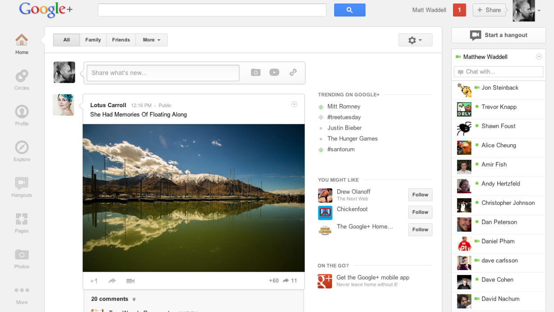Click inside the Chat with field

(498, 71)
